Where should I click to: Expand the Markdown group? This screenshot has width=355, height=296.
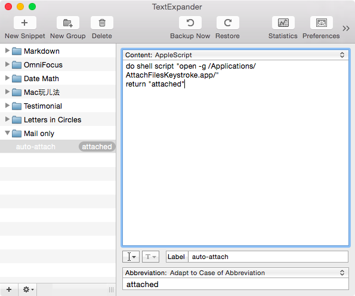(x=7, y=51)
